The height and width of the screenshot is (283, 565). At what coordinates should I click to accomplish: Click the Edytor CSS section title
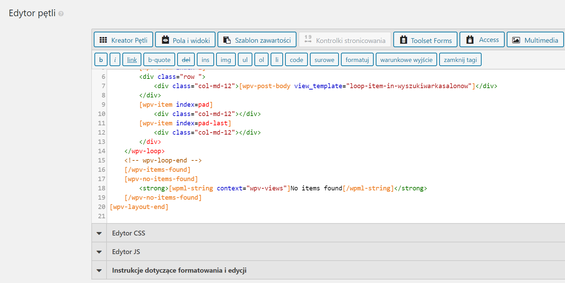[x=129, y=233]
